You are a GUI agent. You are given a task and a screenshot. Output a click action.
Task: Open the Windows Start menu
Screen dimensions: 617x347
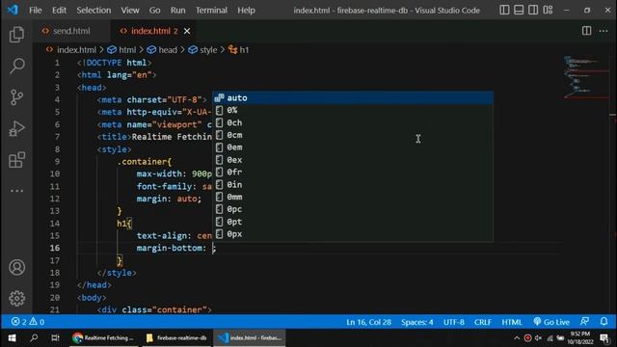click(x=12, y=338)
